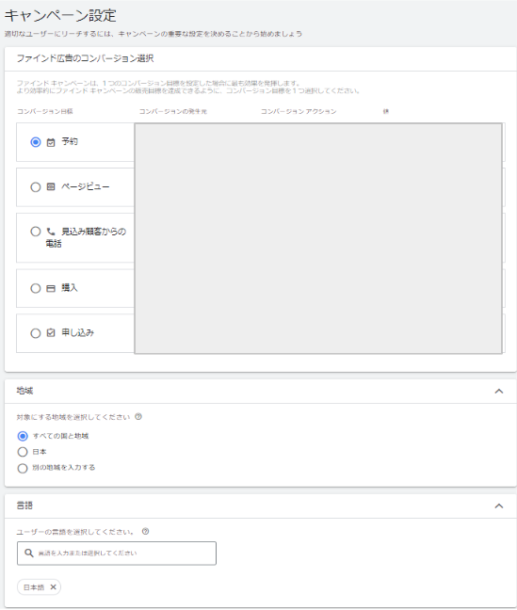Collapse the 言語 section chevron
This screenshot has height=610, width=517.
click(x=499, y=506)
